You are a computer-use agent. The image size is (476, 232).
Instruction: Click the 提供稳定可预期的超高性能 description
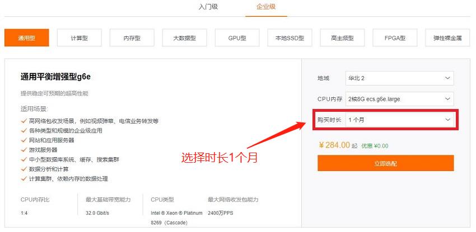(54, 93)
